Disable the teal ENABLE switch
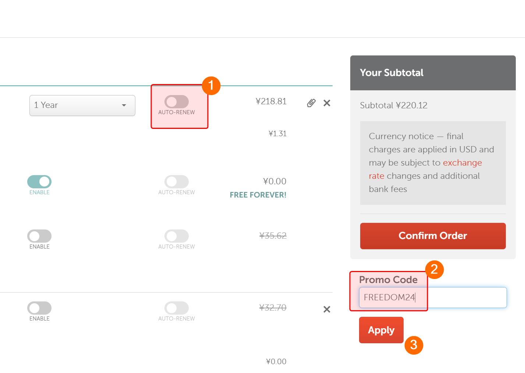 pyautogui.click(x=39, y=182)
